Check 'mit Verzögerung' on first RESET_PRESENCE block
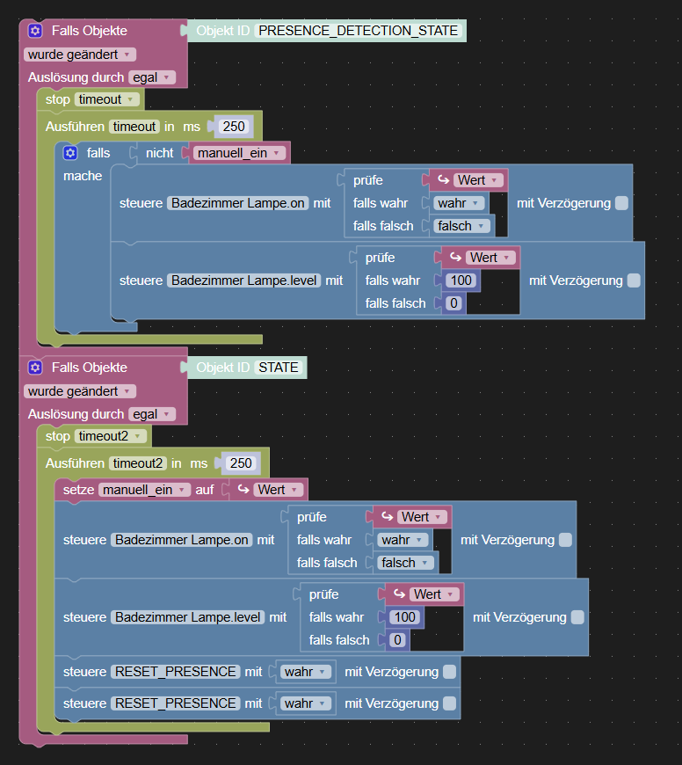 [449, 672]
